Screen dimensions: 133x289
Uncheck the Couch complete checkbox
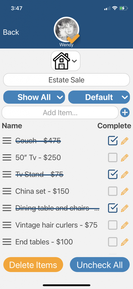[112, 141]
